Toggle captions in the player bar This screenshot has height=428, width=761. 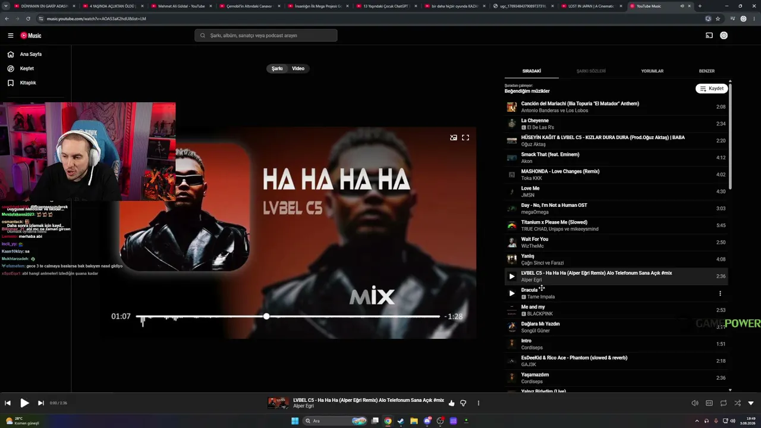pos(709,403)
